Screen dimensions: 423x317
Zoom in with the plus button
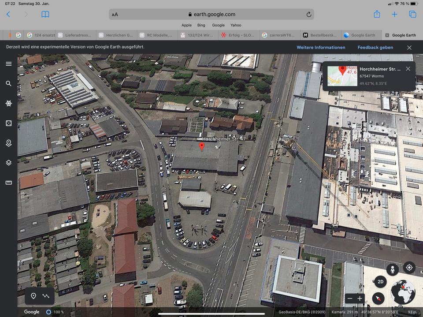[360, 298]
